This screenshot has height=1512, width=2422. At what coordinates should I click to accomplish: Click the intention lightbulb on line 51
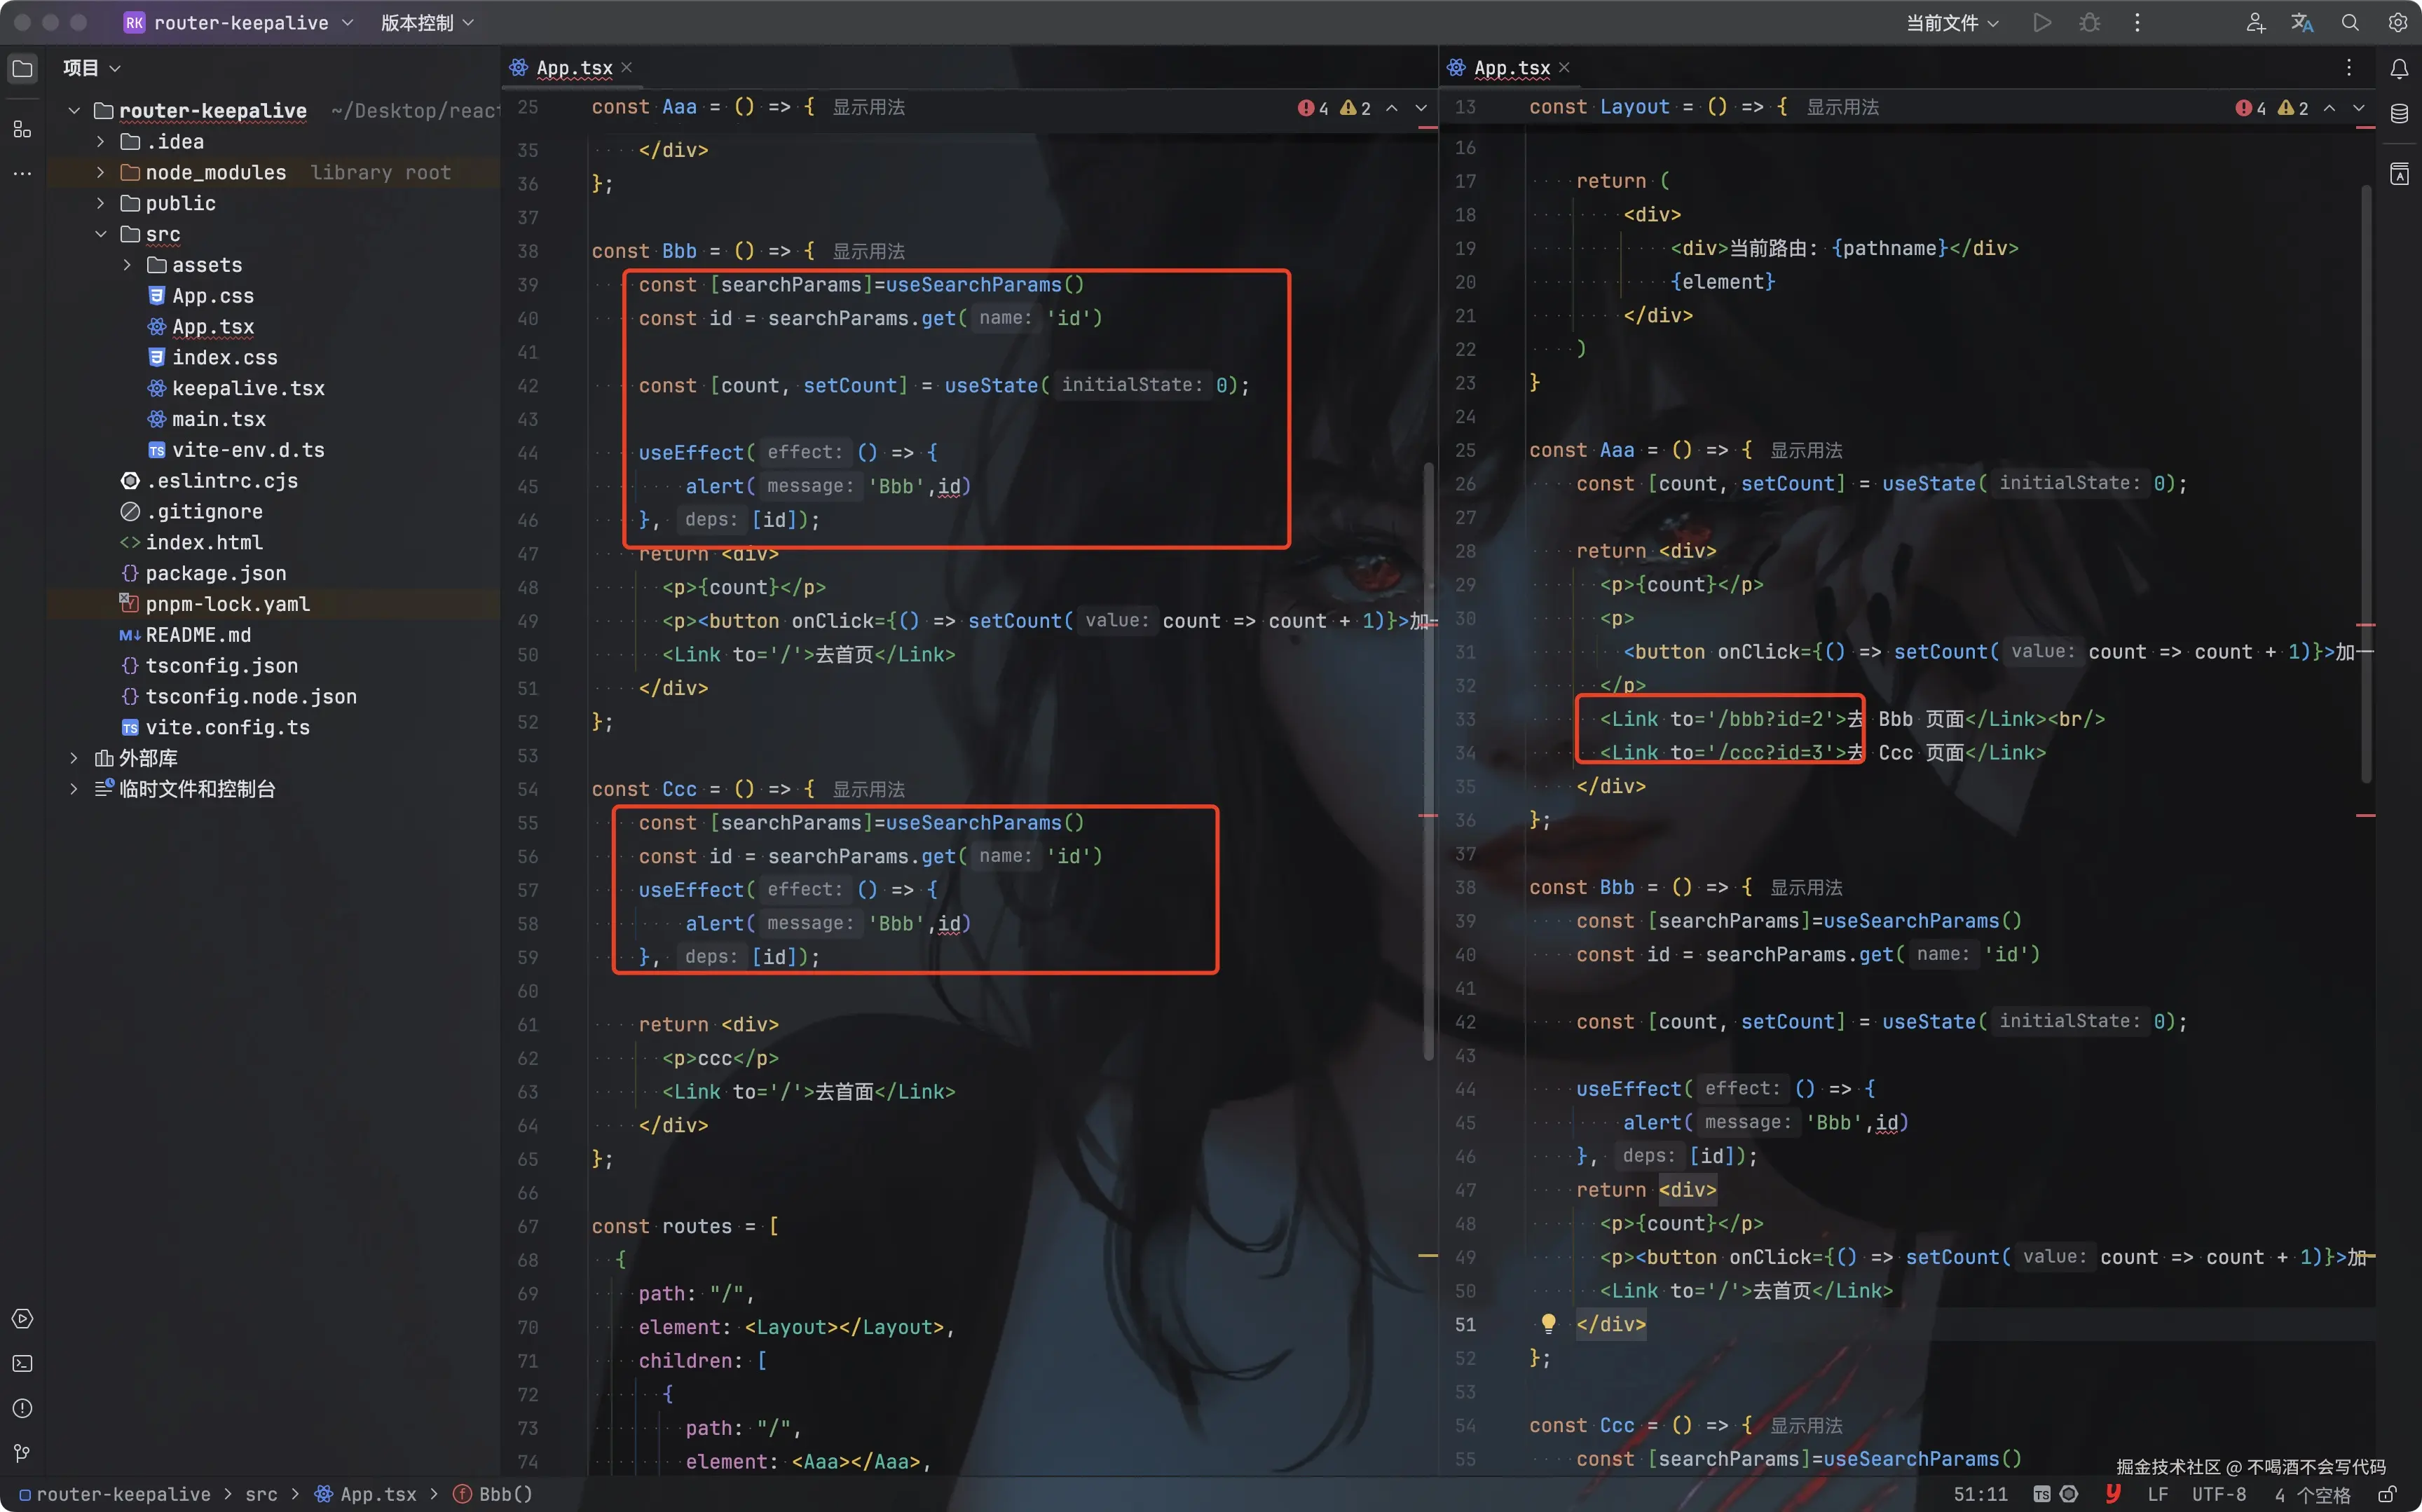(x=1548, y=1323)
